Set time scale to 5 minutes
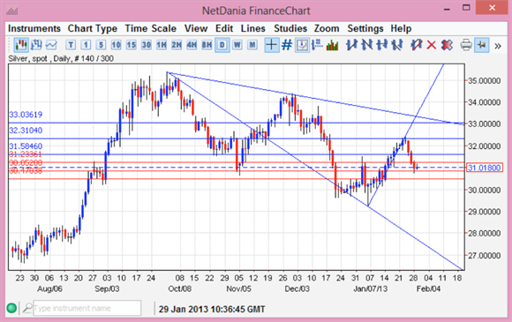 point(101,45)
